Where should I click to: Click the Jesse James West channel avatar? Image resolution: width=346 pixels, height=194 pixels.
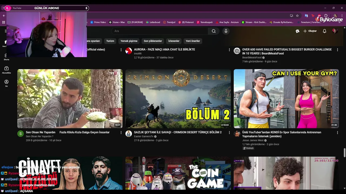pos(237,134)
